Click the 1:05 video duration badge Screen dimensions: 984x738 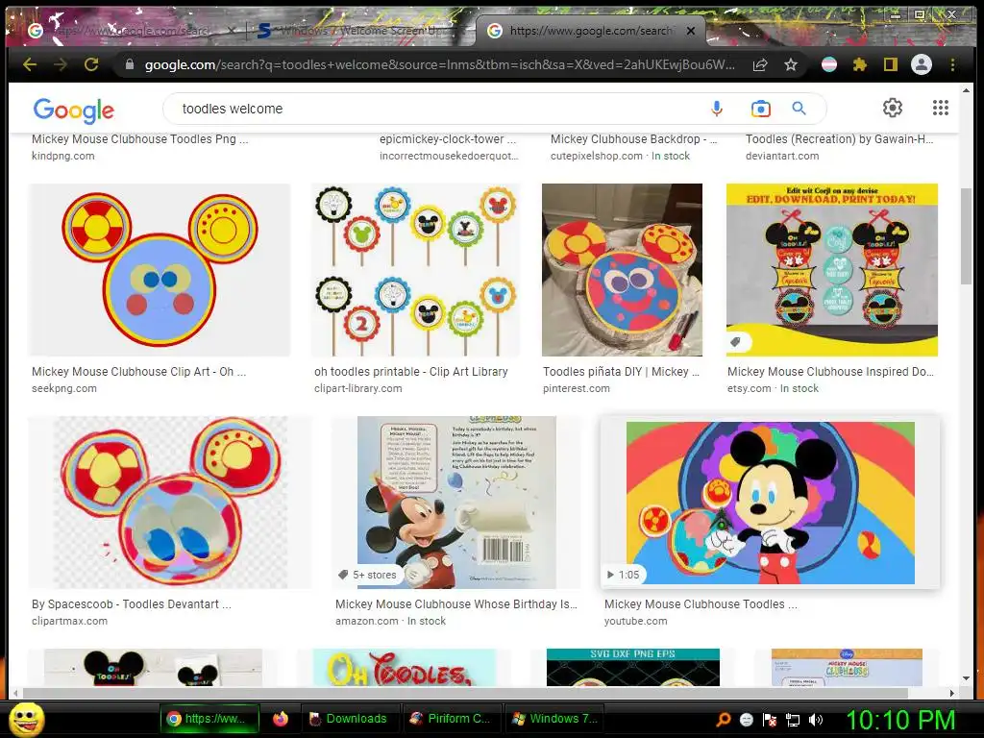pyautogui.click(x=623, y=575)
